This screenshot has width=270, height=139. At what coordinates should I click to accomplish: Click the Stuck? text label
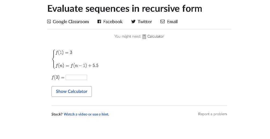[x=57, y=114]
